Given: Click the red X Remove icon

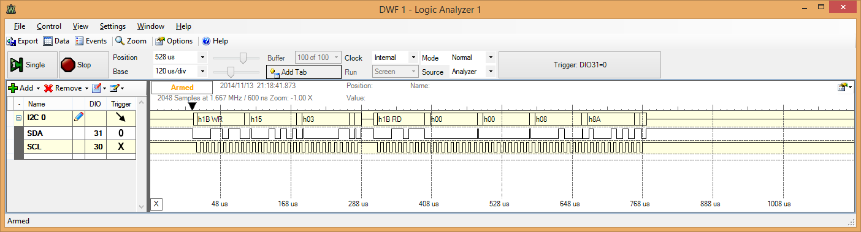Looking at the screenshot, I should tap(48, 88).
